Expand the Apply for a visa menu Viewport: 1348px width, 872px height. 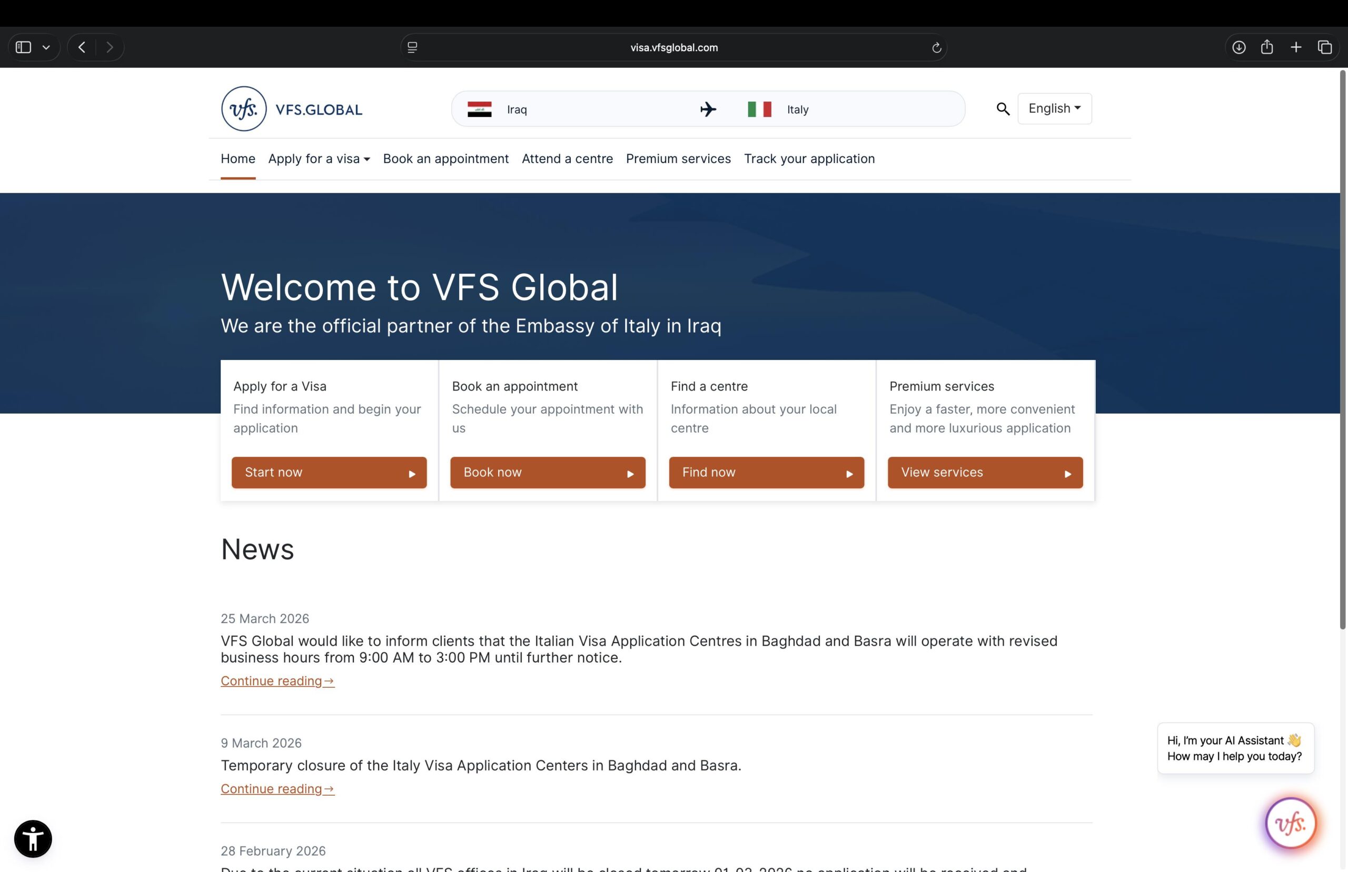point(319,158)
